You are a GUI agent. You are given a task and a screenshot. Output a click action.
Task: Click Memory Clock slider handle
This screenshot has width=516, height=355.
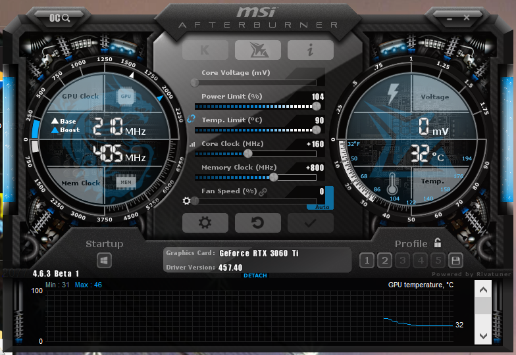point(274,177)
